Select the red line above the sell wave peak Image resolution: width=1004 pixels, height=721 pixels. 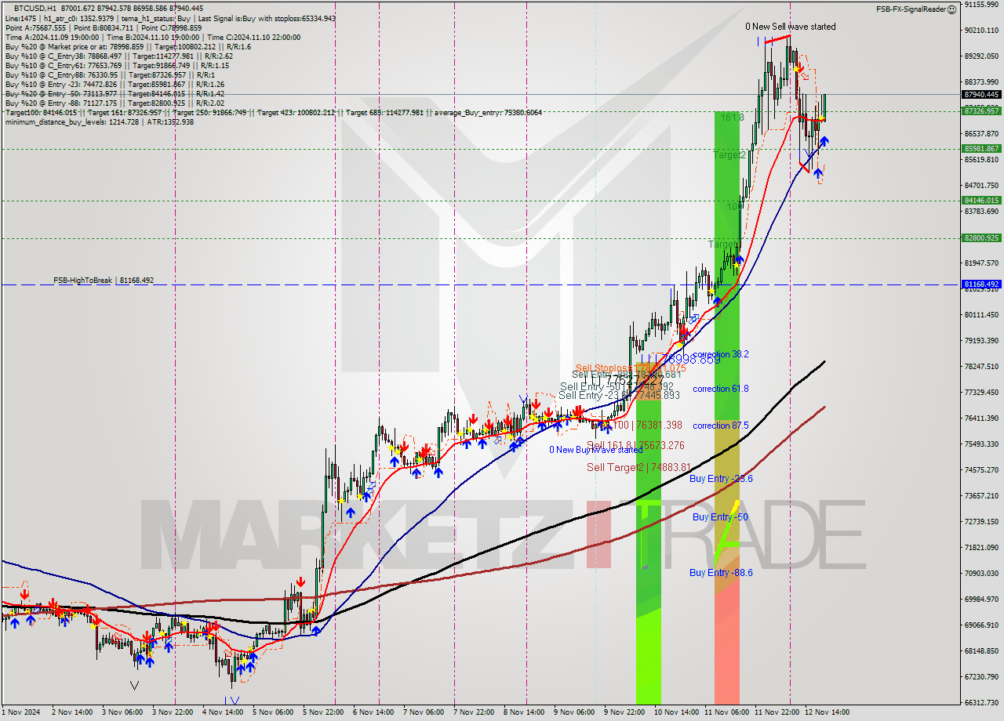(x=777, y=38)
